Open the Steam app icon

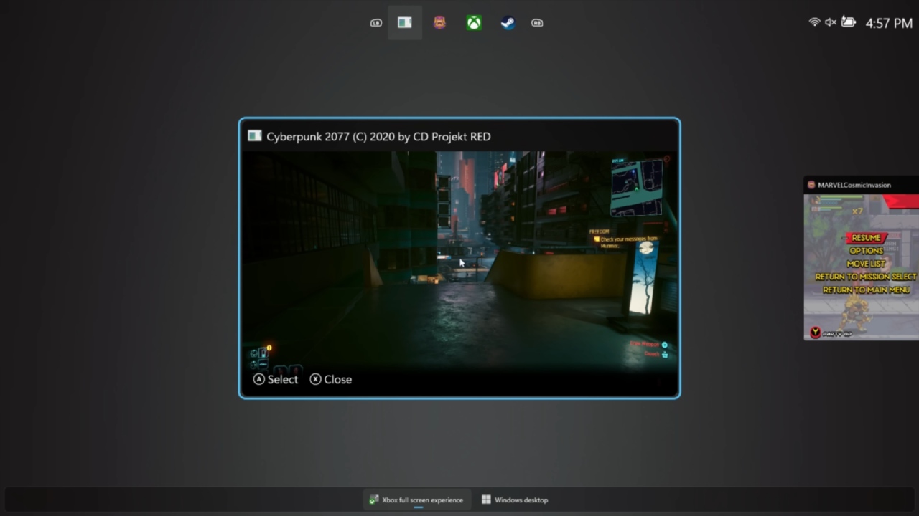(508, 23)
